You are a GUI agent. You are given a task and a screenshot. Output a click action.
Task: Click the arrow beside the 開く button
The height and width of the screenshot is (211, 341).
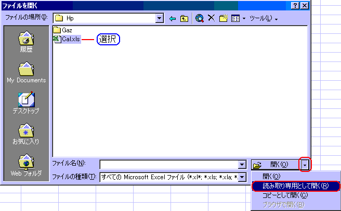pyautogui.click(x=306, y=165)
